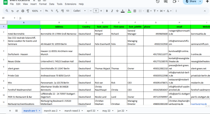Open the zoom 100% dropdown

click(x=36, y=11)
